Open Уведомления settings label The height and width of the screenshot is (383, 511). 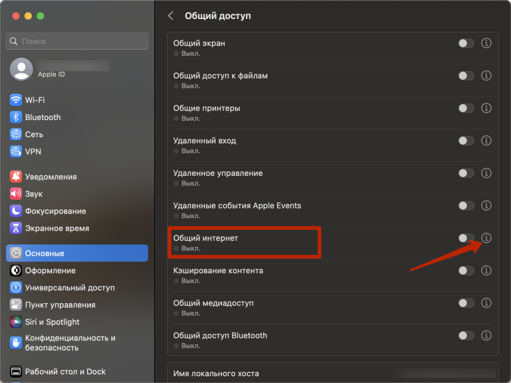coord(51,177)
